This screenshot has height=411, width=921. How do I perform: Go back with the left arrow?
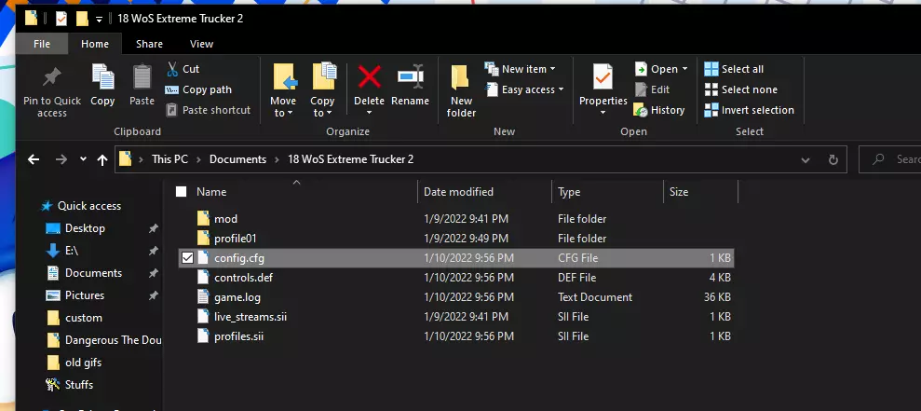(34, 159)
